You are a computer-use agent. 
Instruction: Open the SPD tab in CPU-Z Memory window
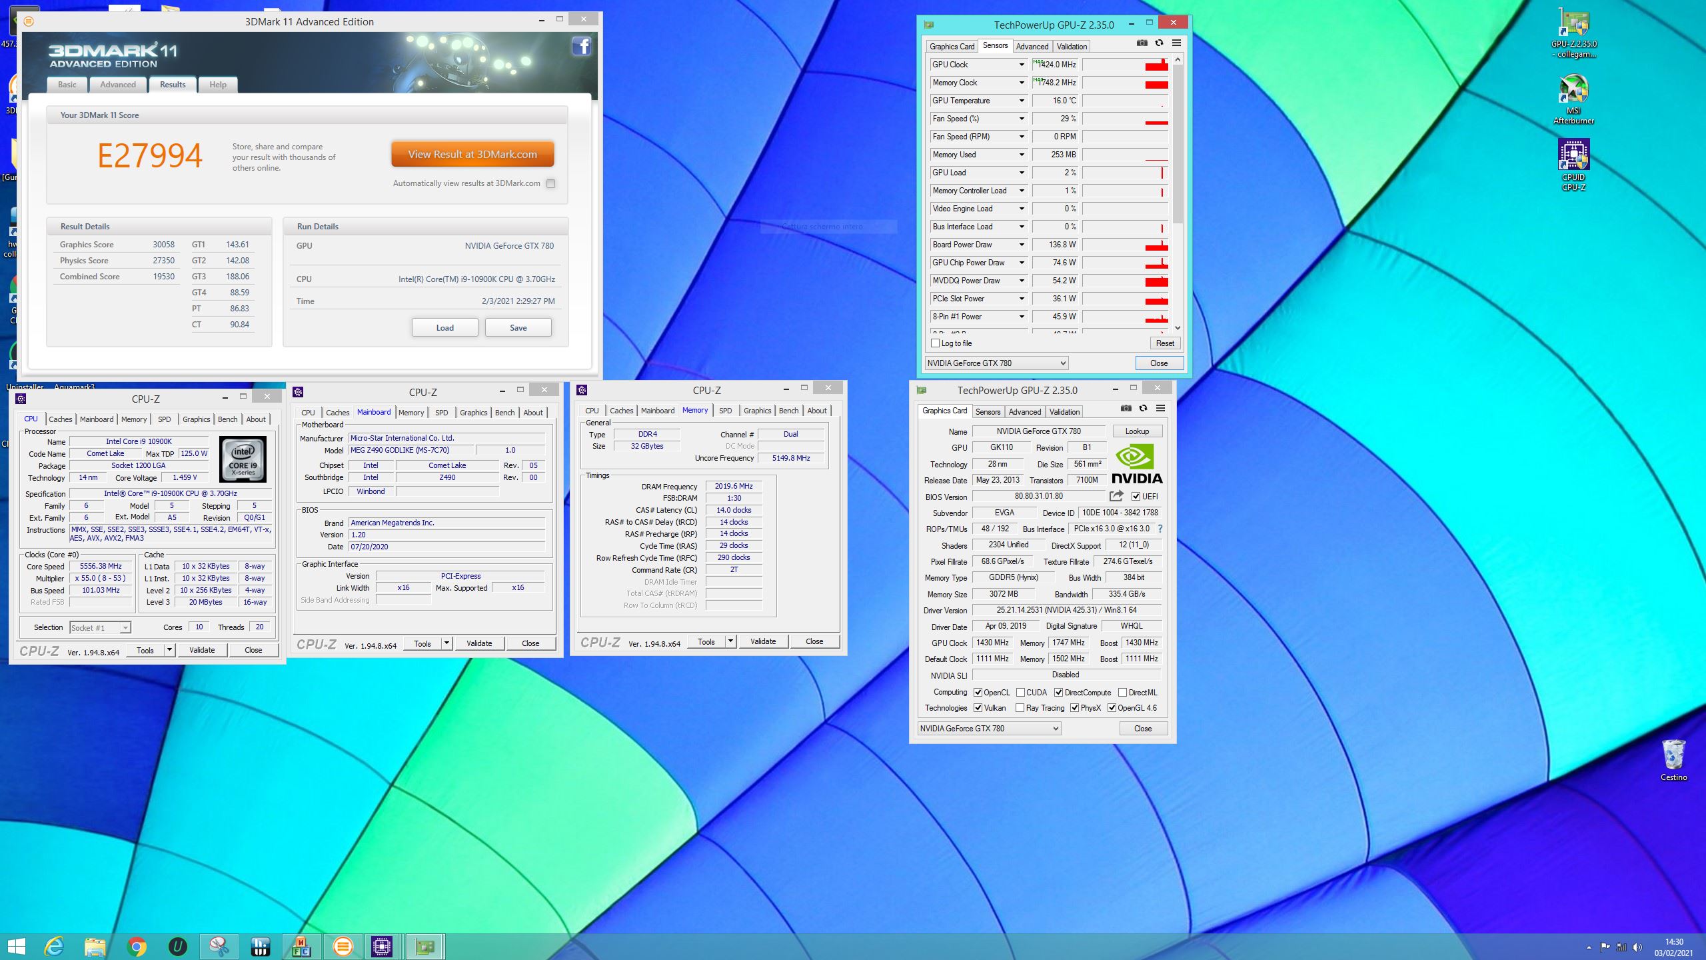[725, 411]
